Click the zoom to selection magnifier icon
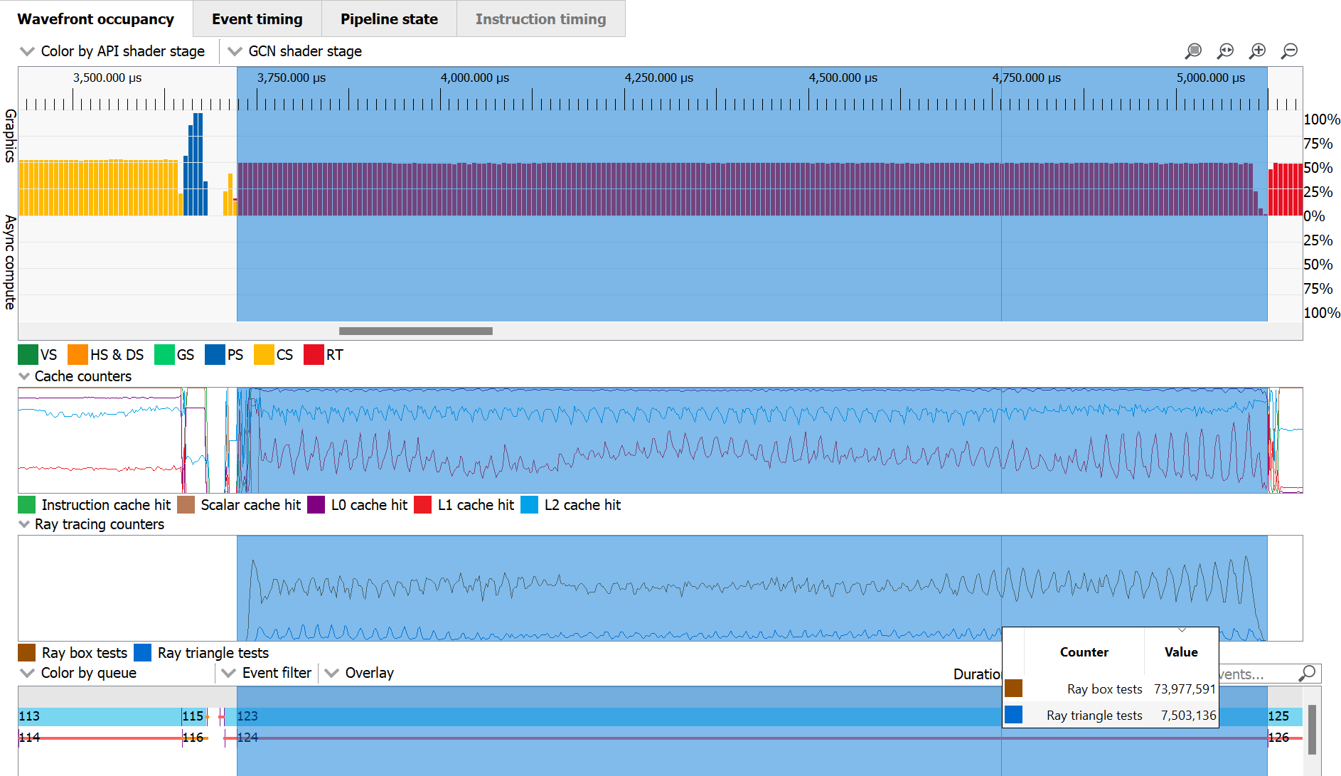The image size is (1341, 776). 1193,51
